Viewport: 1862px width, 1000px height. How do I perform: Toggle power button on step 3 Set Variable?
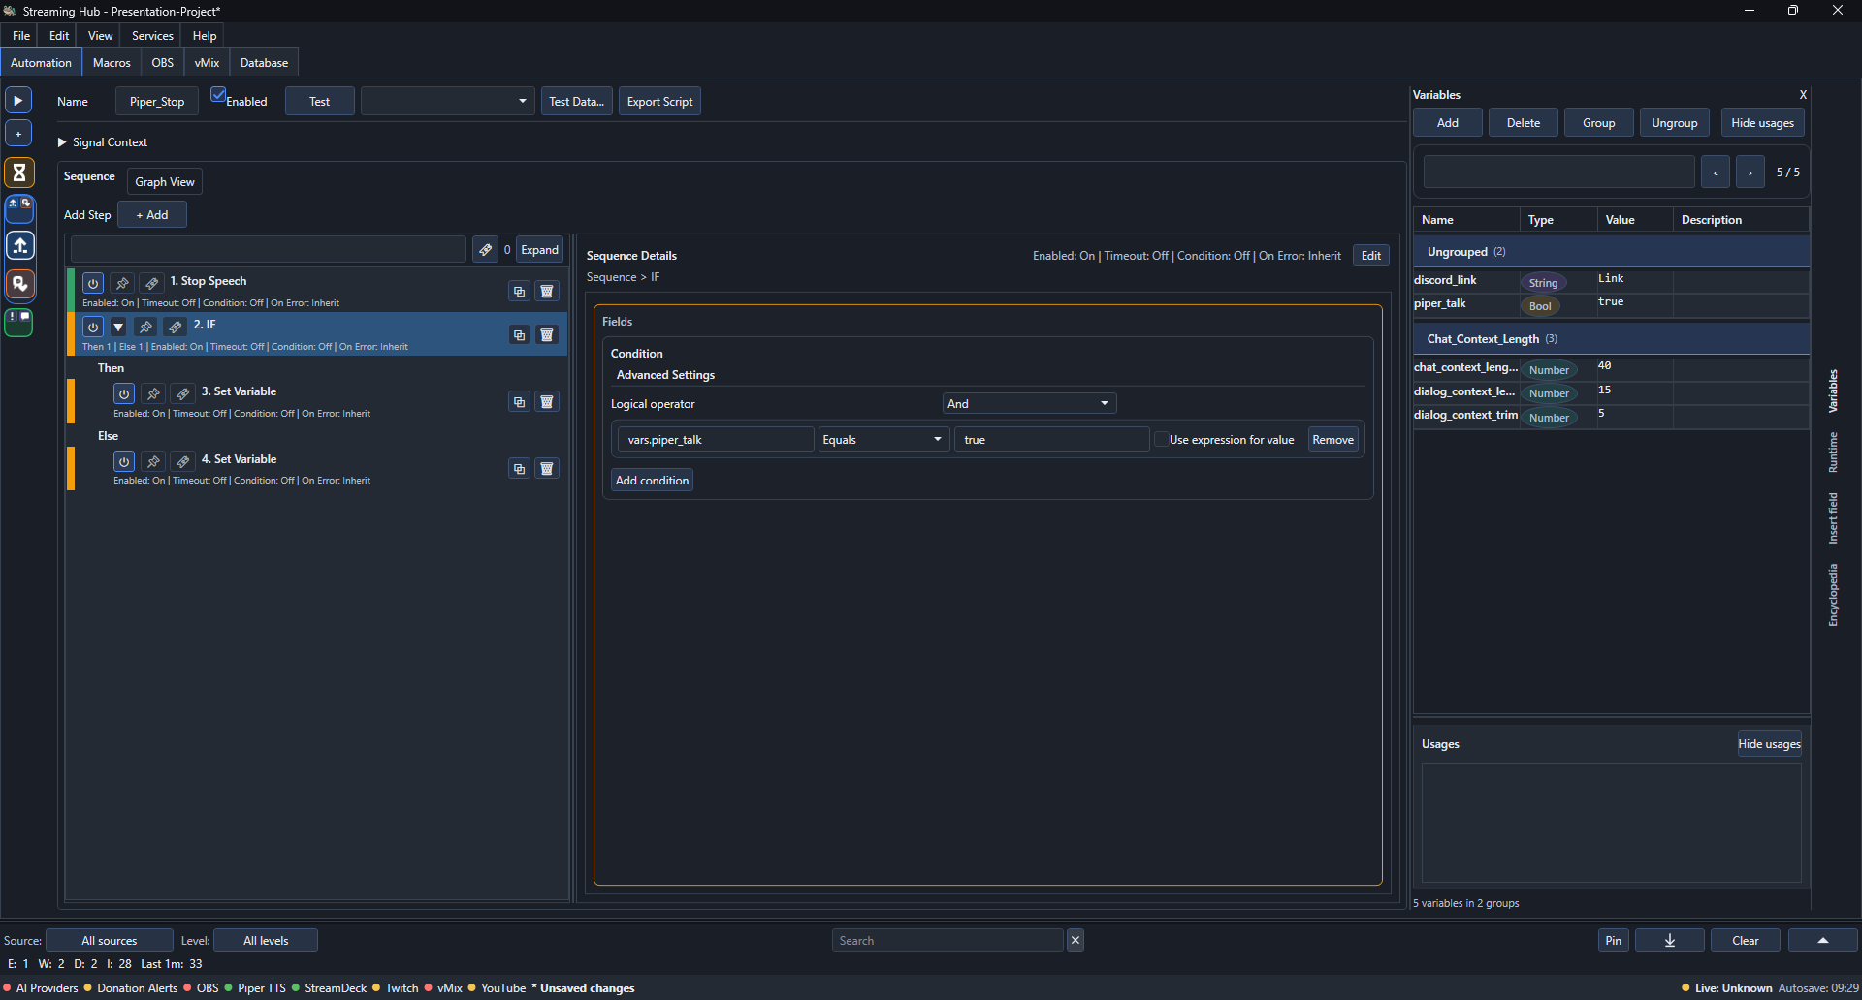[124, 393]
